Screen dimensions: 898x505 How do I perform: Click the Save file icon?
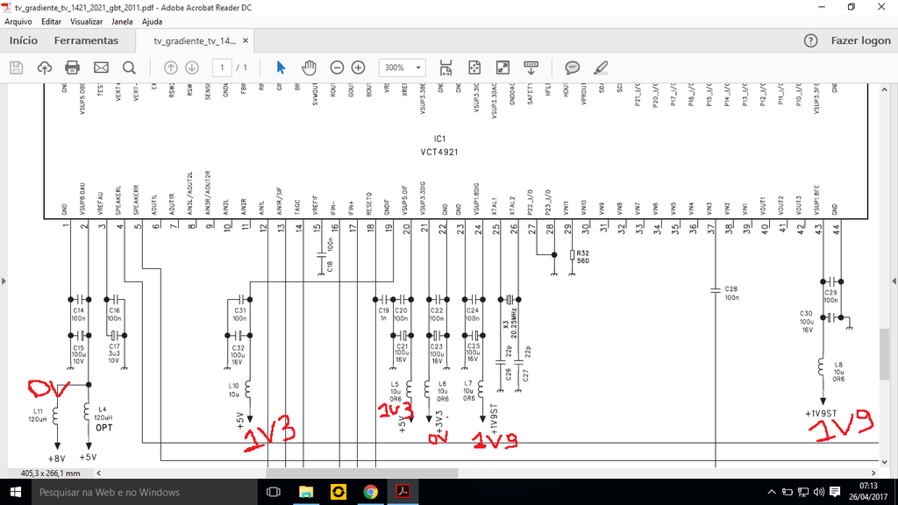click(17, 68)
